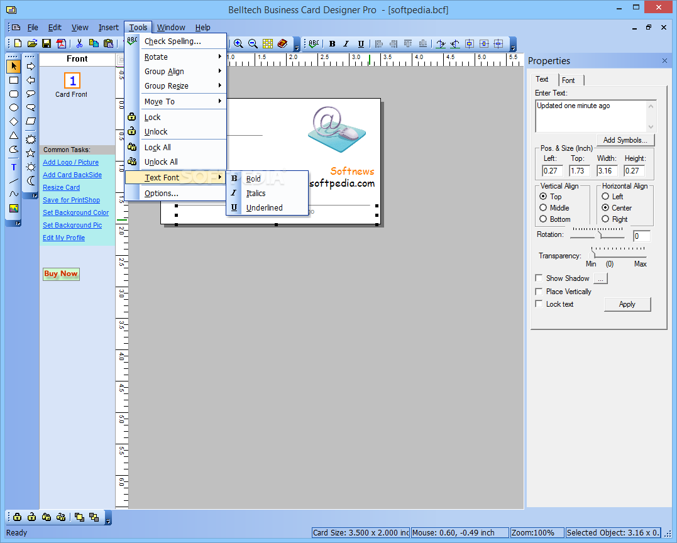677x543 pixels.
Task: Click the Open file toolbar icon
Action: [x=32, y=43]
